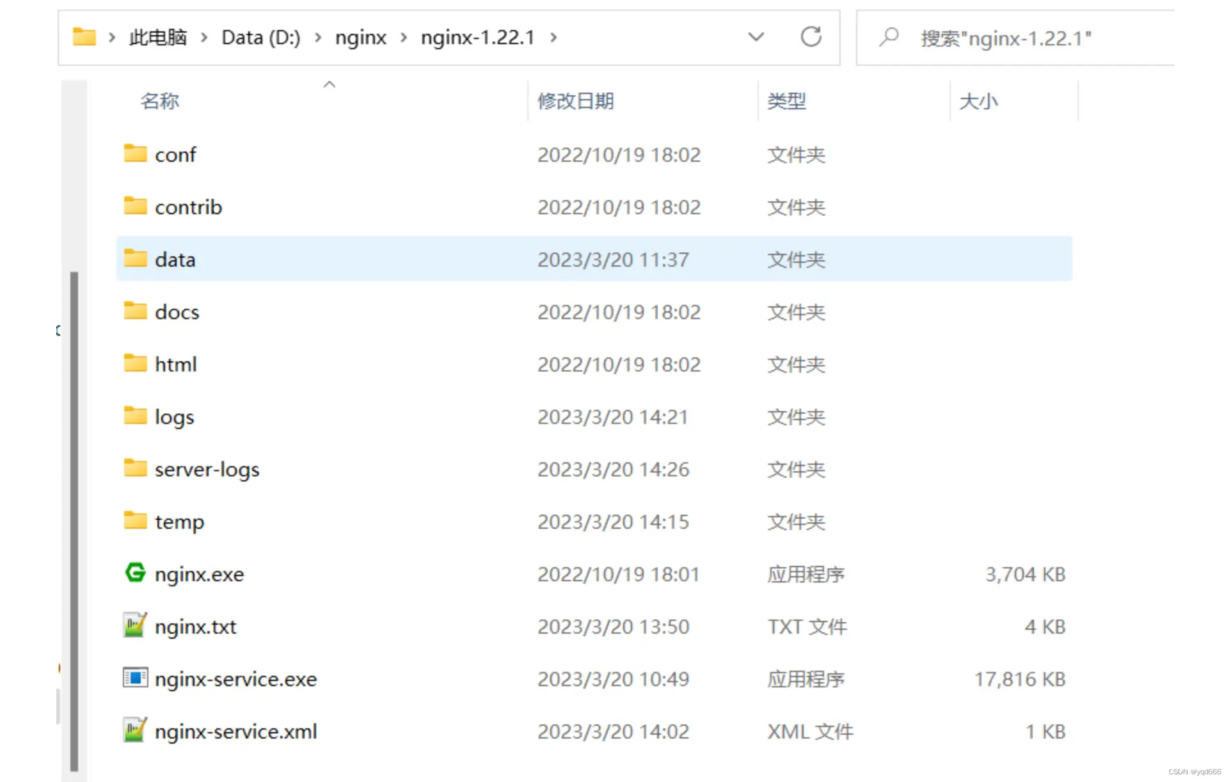Click the nginx-service.xml file icon
This screenshot has width=1231, height=782.
135,730
